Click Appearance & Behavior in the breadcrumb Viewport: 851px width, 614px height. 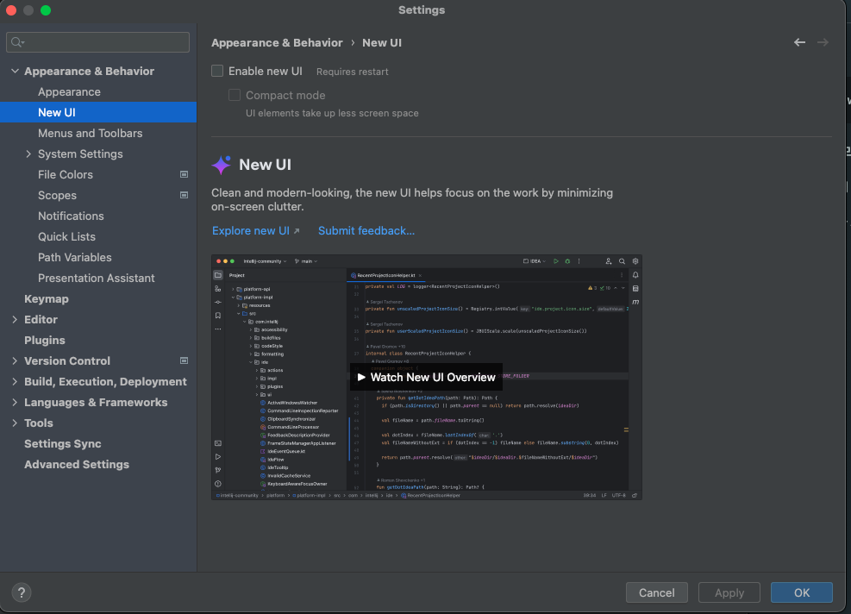[277, 43]
